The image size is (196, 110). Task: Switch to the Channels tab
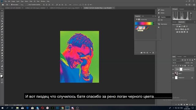pos(179,57)
